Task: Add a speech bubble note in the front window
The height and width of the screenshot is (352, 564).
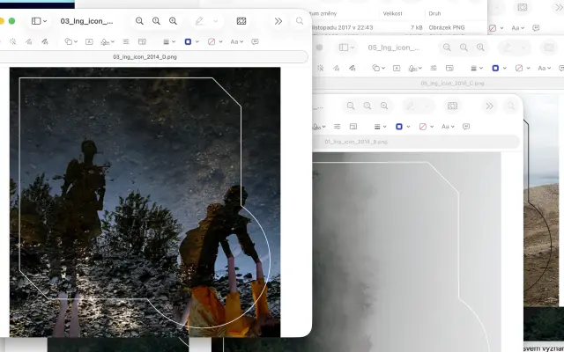Action: click(x=255, y=41)
